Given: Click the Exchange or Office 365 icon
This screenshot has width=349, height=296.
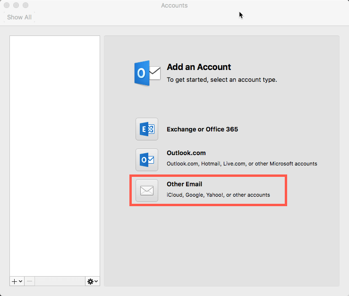Looking at the screenshot, I should coord(147,129).
